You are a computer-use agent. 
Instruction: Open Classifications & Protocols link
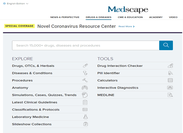pos(36,110)
